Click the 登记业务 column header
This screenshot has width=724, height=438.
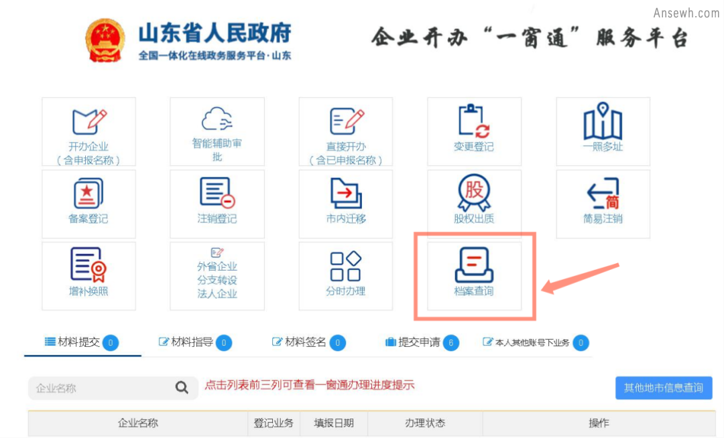click(x=274, y=423)
